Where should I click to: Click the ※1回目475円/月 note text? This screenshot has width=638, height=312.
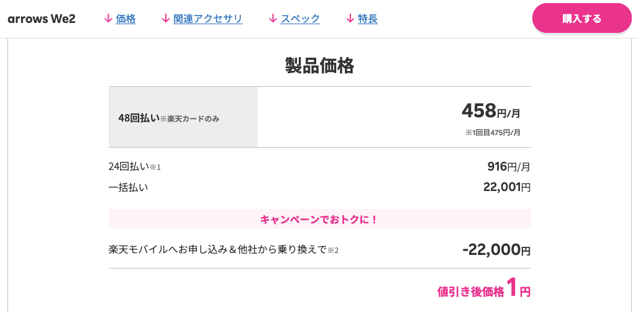click(x=493, y=133)
